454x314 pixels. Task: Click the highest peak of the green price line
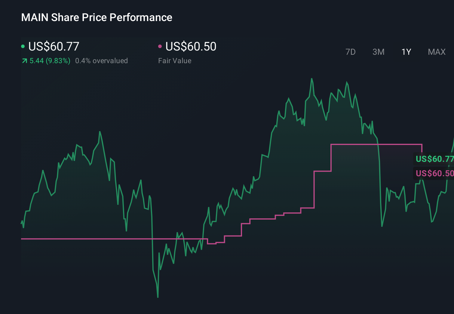pos(312,78)
